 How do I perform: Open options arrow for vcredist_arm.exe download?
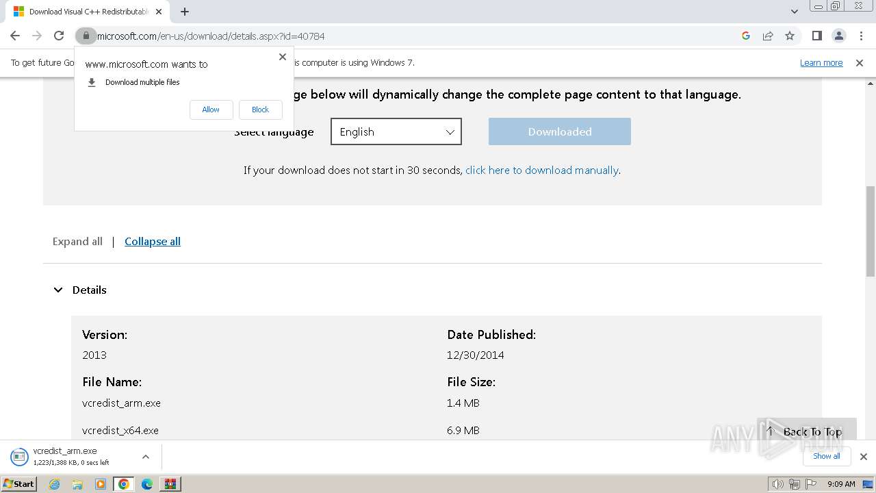point(146,457)
